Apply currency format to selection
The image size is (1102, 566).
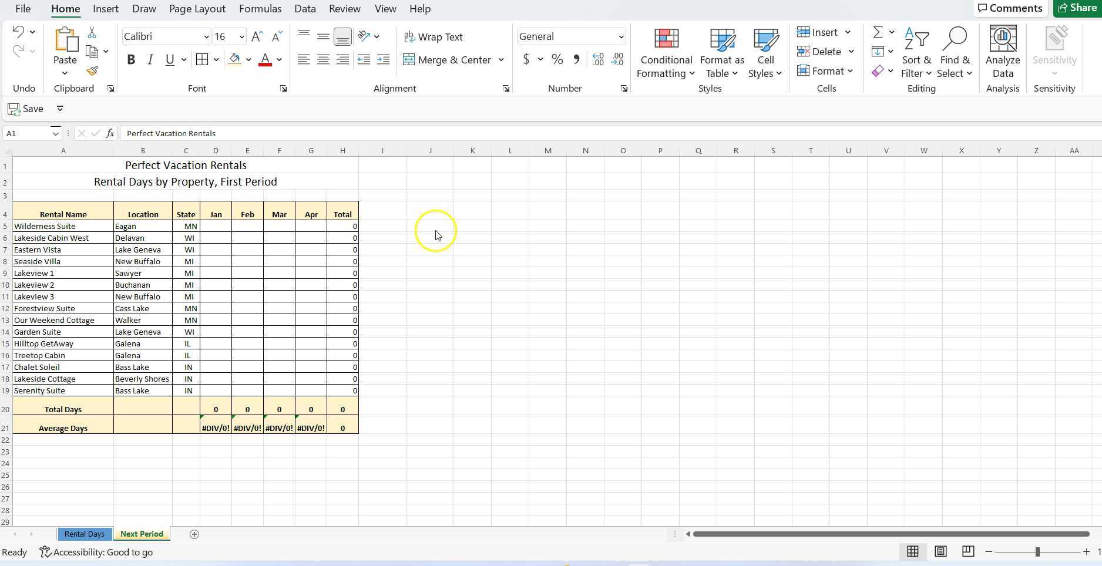coord(527,59)
